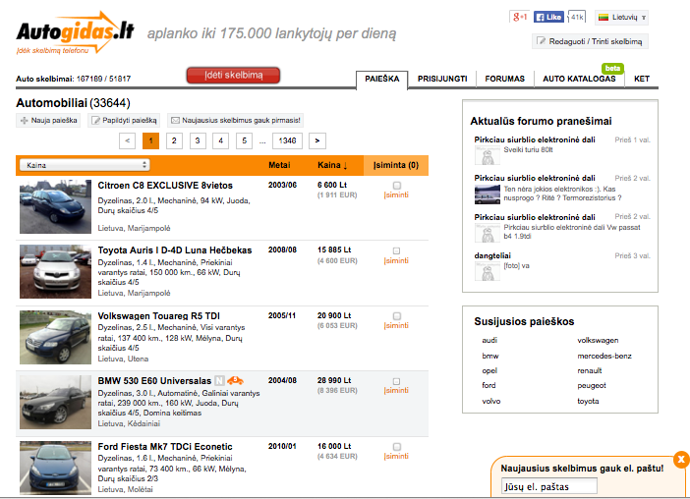
Task: Open the KET tab
Action: pyautogui.click(x=642, y=79)
